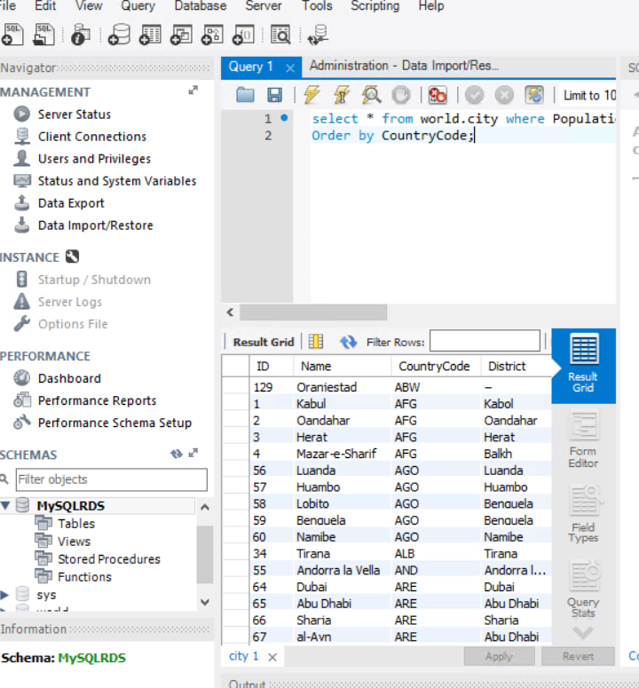Save the query script to file
This screenshot has height=688, width=639.
[275, 95]
